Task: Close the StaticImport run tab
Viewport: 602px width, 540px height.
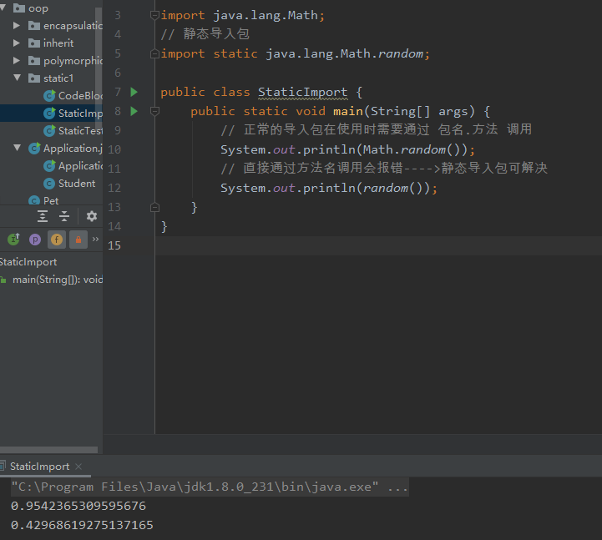Action: tap(78, 467)
